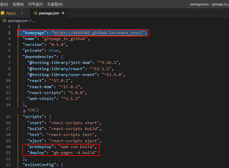Click the true value of private
Screen dimensions: 229x168
(54, 50)
